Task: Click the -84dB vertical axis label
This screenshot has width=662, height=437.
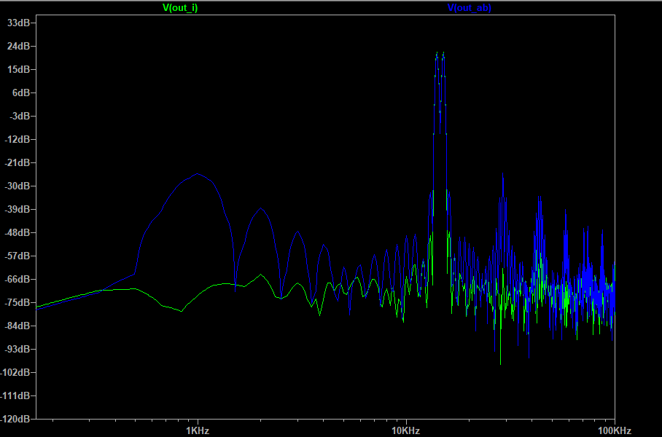Action: coord(17,326)
